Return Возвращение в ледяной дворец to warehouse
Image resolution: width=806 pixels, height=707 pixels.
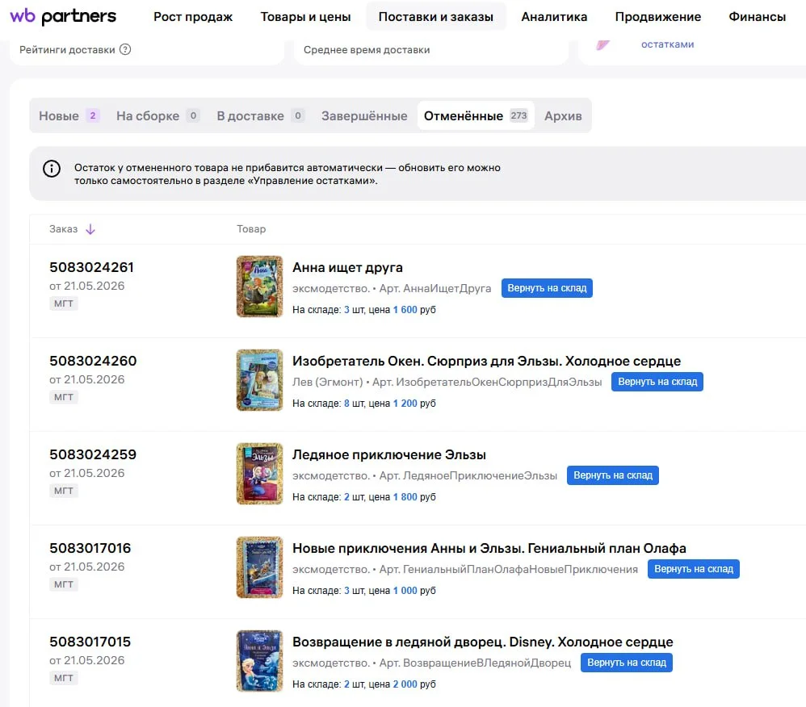(x=627, y=663)
